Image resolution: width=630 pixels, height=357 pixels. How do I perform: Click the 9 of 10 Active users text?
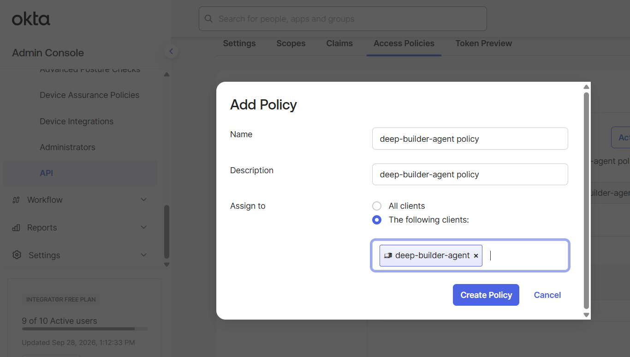point(59,321)
